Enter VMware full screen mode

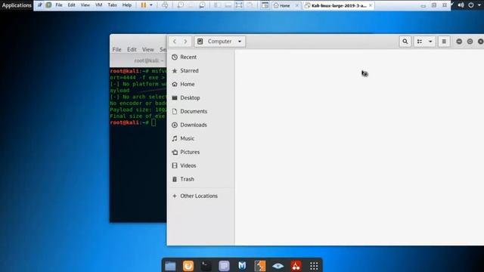tap(239, 5)
